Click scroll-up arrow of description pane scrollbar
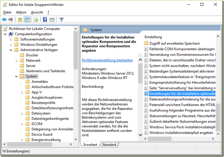This screenshot has height=157, width=224. point(141,60)
